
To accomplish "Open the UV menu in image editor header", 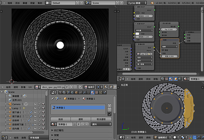I will point(30,87).
